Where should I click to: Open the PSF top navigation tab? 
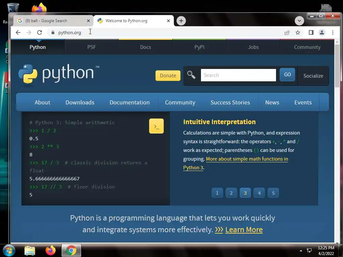(x=91, y=47)
